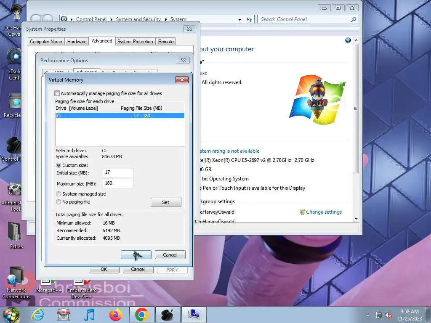Click OK in Performance Options dialog
431x323 pixels.
point(104,270)
